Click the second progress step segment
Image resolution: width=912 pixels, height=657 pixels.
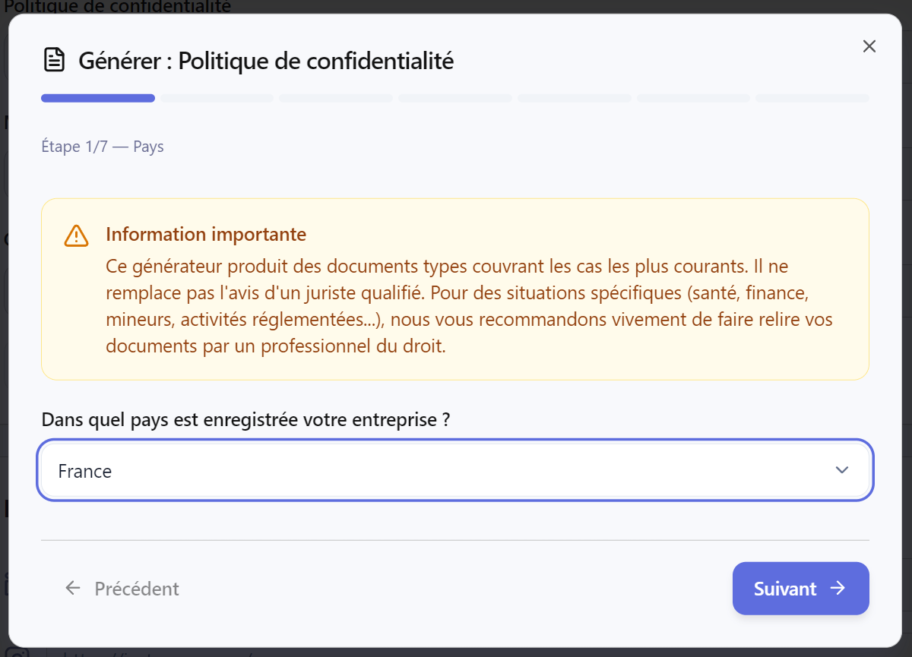[217, 98]
